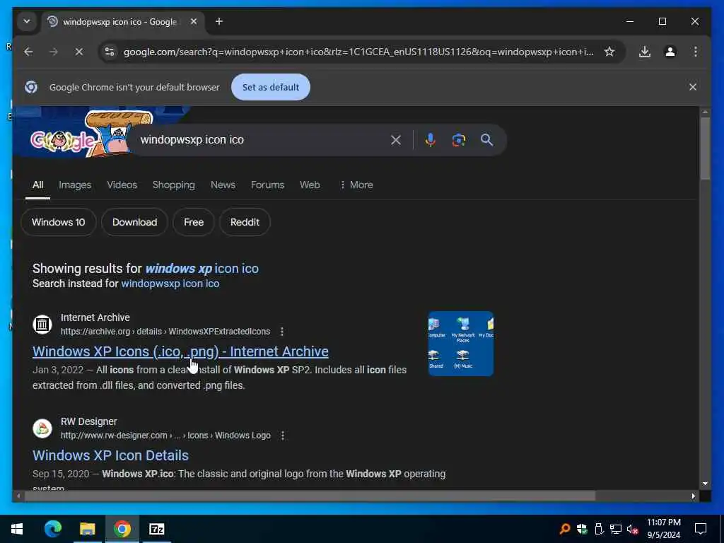Open Windows XP Icons Internet Archive link
This screenshot has width=724, height=543.
pos(180,351)
